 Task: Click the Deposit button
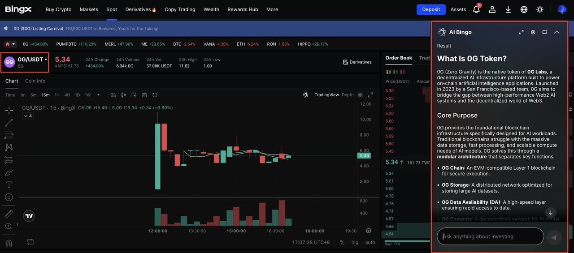[x=431, y=9]
